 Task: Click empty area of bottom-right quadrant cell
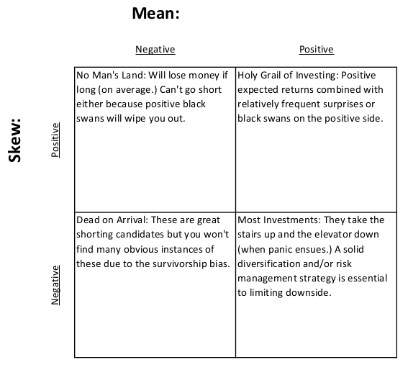pos(317,328)
